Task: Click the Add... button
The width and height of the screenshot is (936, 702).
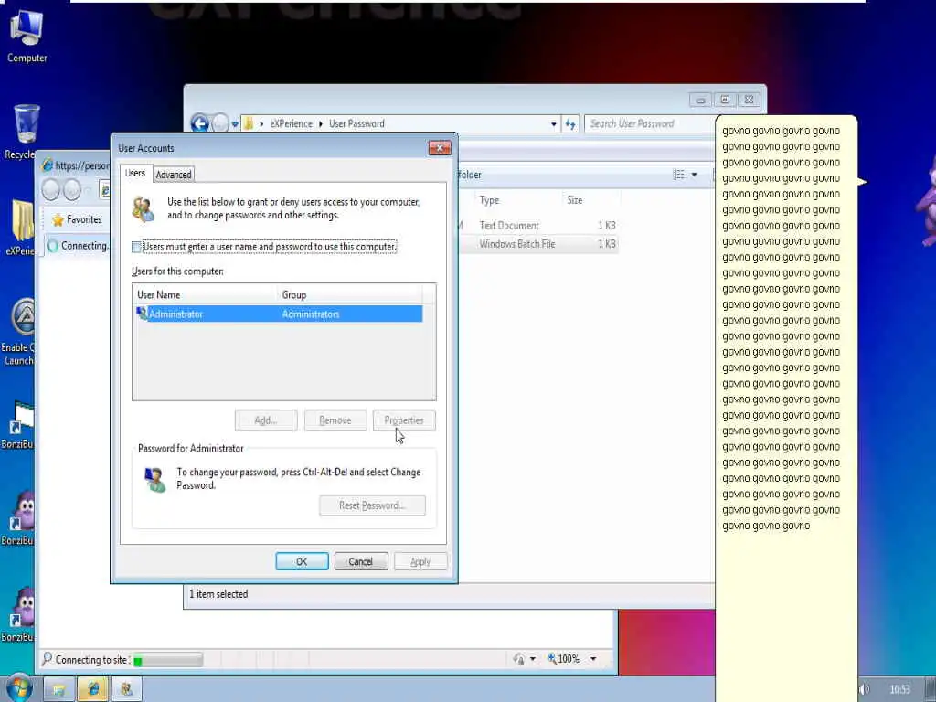Action: [x=266, y=420]
